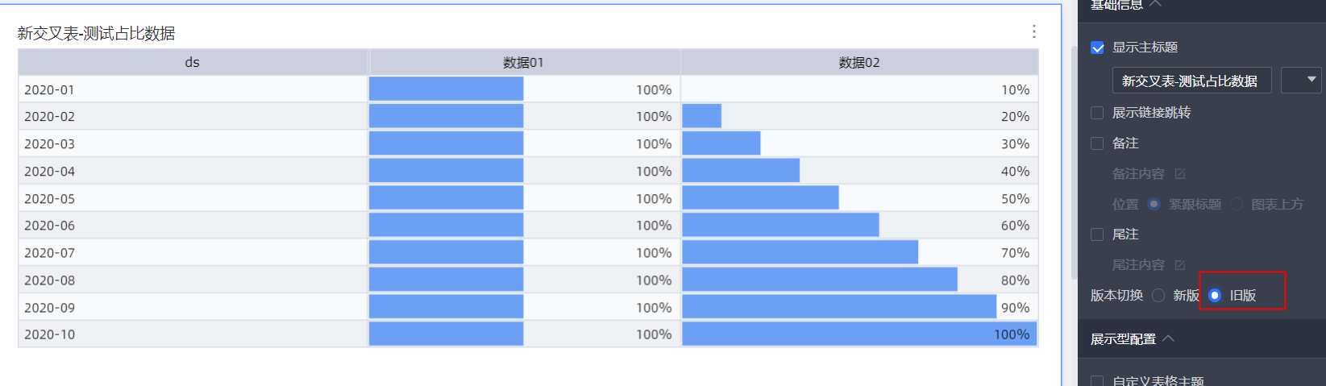
Task: Choose the 紧跟标题 position radio option
Action: point(1153,205)
